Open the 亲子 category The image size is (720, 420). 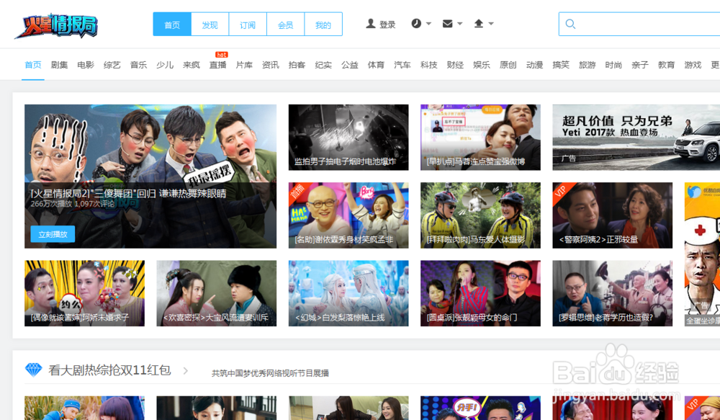[640, 65]
